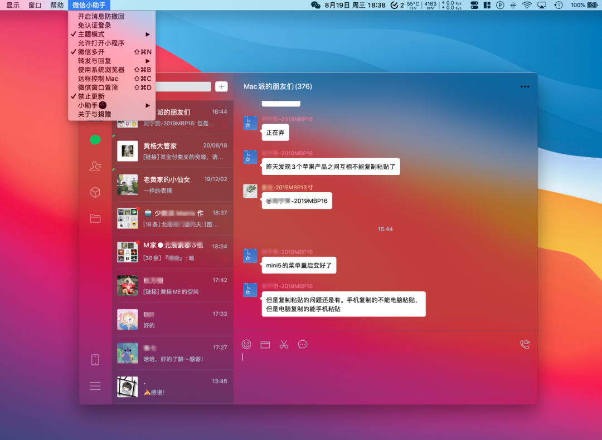
Task: Open the 显示 menu
Action: [13, 5]
